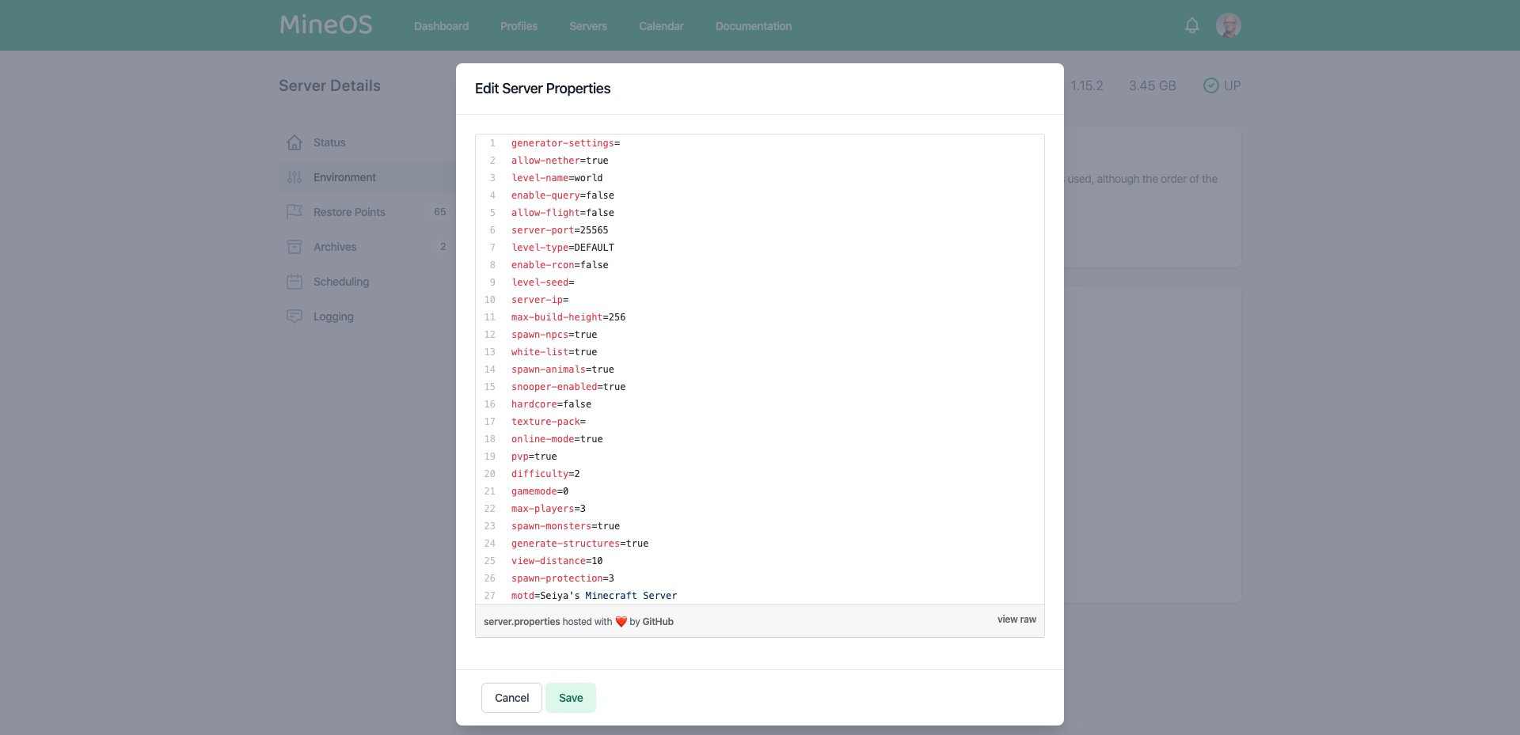Place cursor on the max-players=3 line
Image resolution: width=1520 pixels, height=735 pixels.
[549, 509]
